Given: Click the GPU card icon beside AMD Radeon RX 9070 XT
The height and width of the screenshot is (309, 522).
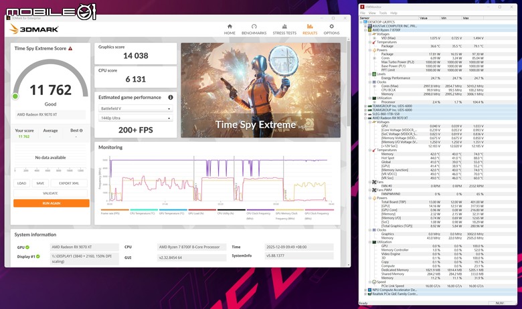Looking at the screenshot, I should (x=369, y=118).
